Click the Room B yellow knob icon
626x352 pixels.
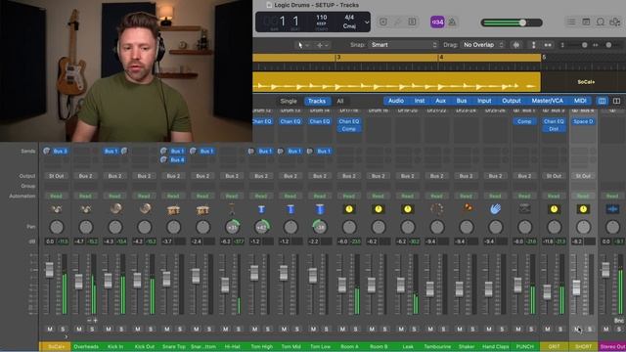tap(379, 209)
